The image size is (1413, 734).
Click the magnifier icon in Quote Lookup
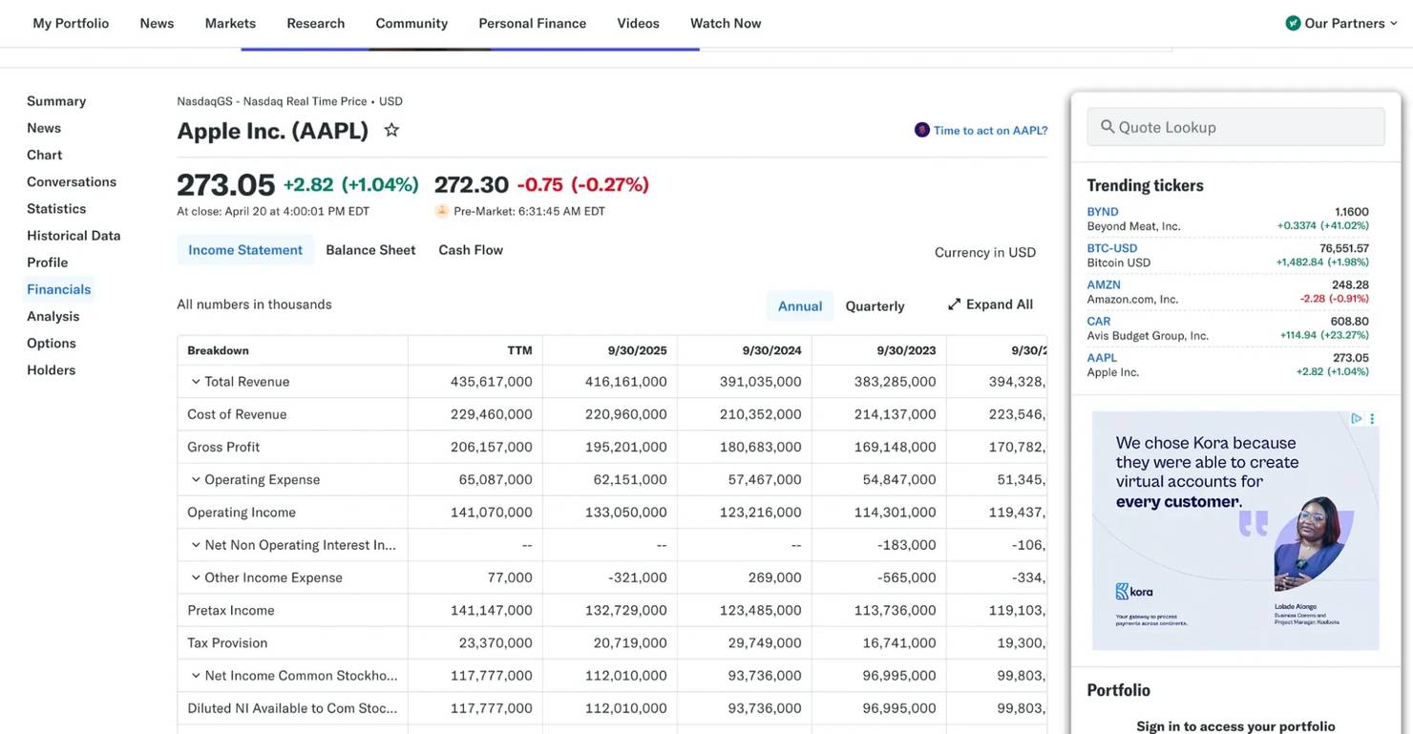1107,127
